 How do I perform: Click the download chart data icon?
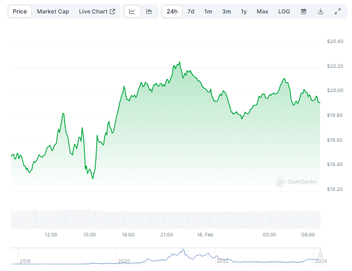point(320,11)
